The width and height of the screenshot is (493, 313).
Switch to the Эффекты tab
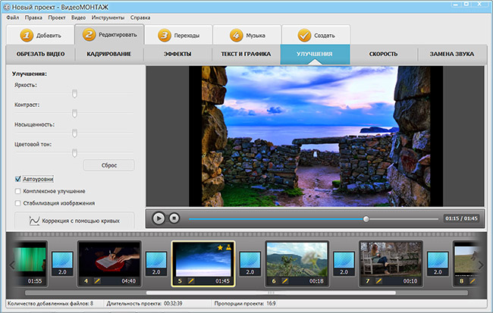177,54
